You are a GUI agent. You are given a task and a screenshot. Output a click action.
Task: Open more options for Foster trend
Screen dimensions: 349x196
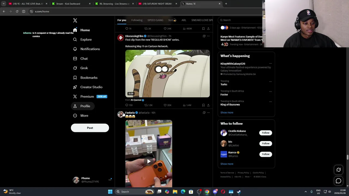pyautogui.click(x=270, y=91)
